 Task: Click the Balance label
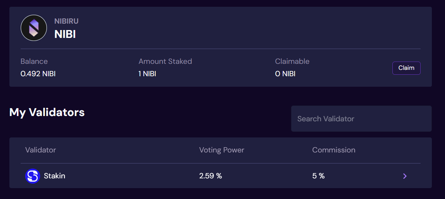tap(34, 61)
